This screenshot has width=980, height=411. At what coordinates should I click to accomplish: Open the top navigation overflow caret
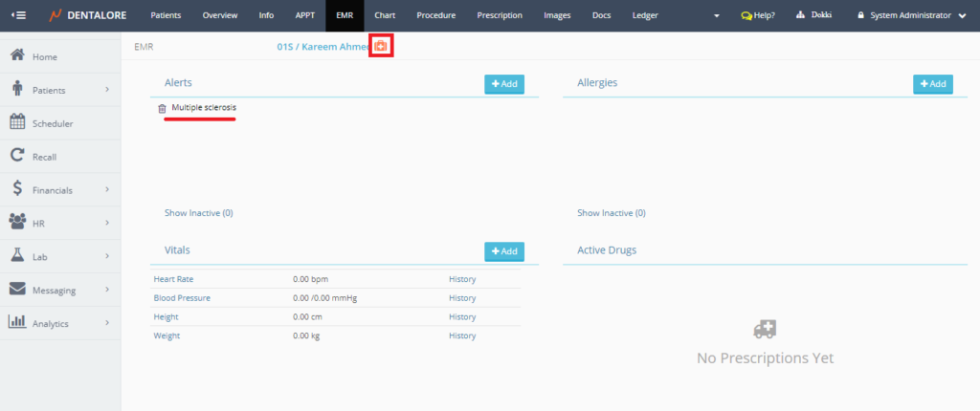click(718, 16)
